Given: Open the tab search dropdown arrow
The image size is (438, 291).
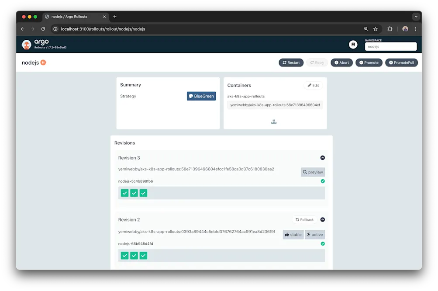Looking at the screenshot, I should tap(416, 17).
